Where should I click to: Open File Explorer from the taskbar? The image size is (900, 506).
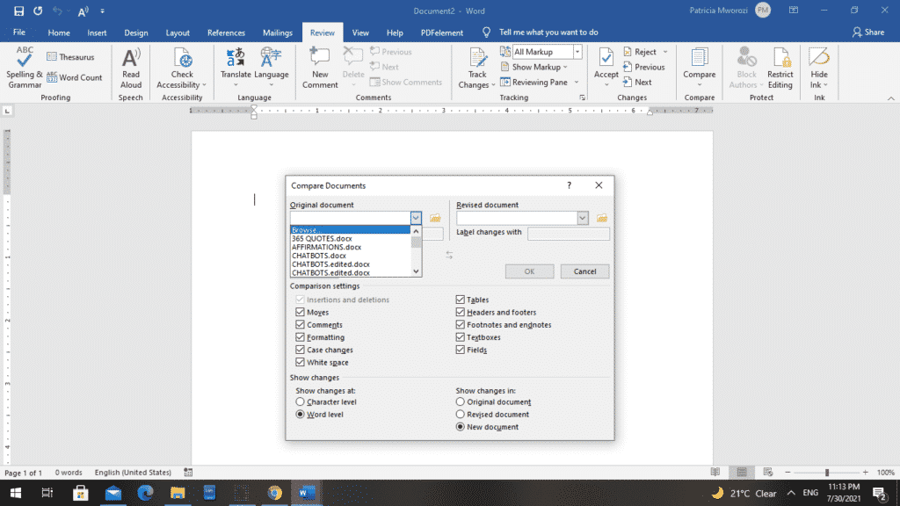point(178,493)
